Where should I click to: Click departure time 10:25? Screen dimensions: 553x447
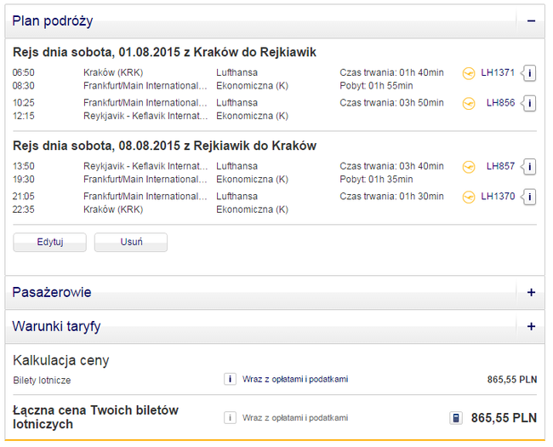[24, 103]
